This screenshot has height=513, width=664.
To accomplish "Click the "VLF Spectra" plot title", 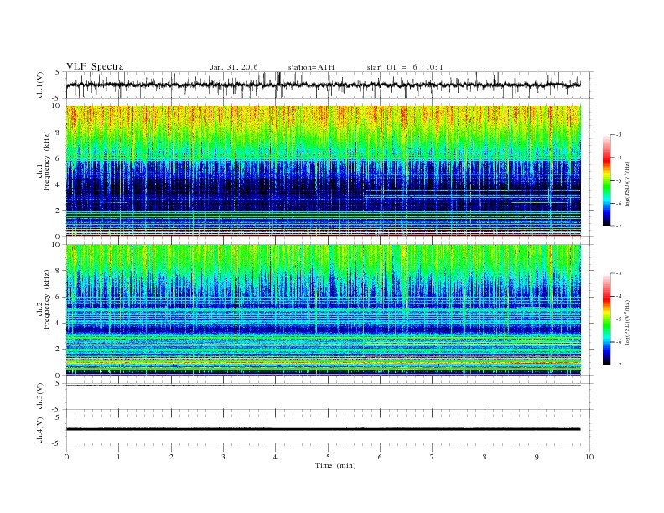I will (x=95, y=66).
